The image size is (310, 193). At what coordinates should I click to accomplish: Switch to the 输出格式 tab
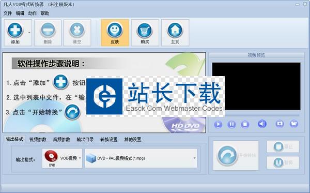14,139
